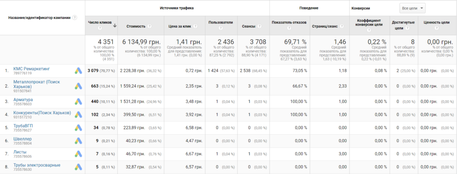Click sort arrow in Число кликов column

(115, 25)
